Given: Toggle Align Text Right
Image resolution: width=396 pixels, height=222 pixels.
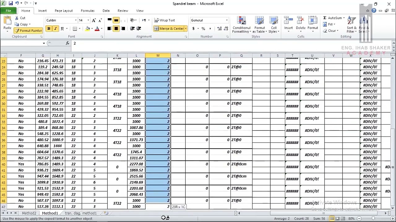Looking at the screenshot, I should (123, 29).
